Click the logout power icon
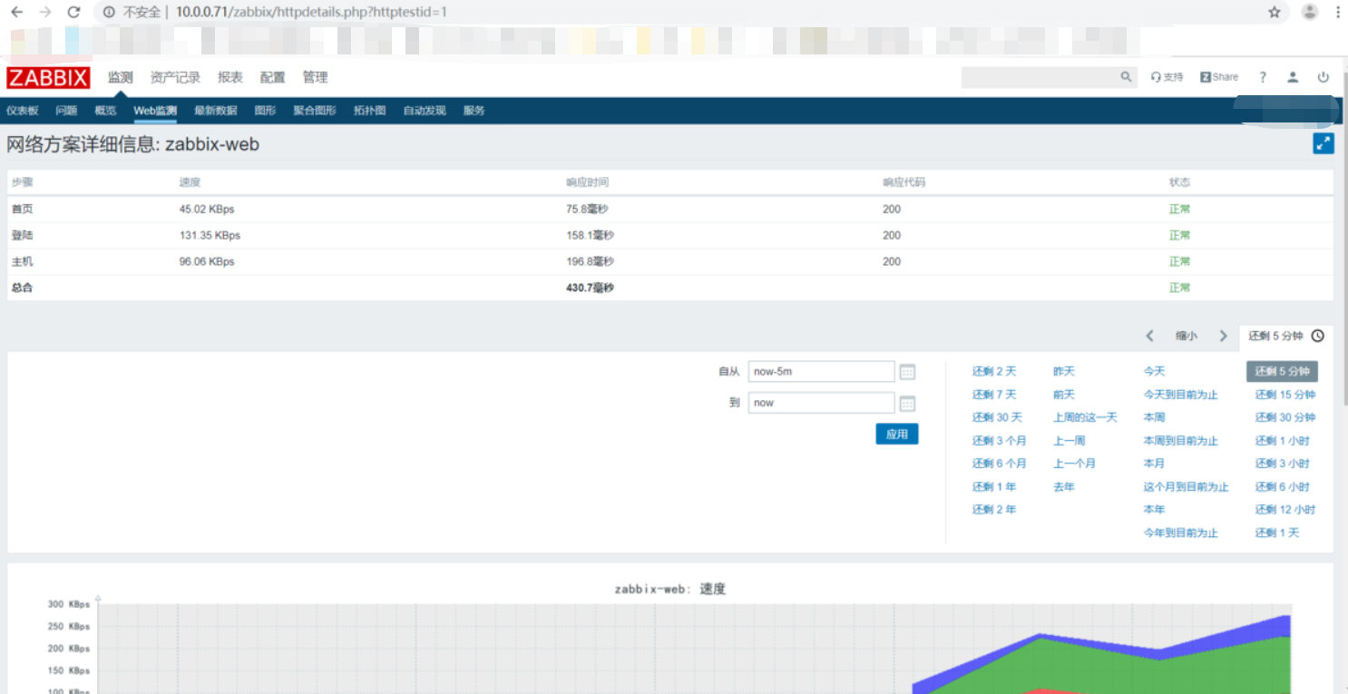The image size is (1348, 694). coord(1324,77)
